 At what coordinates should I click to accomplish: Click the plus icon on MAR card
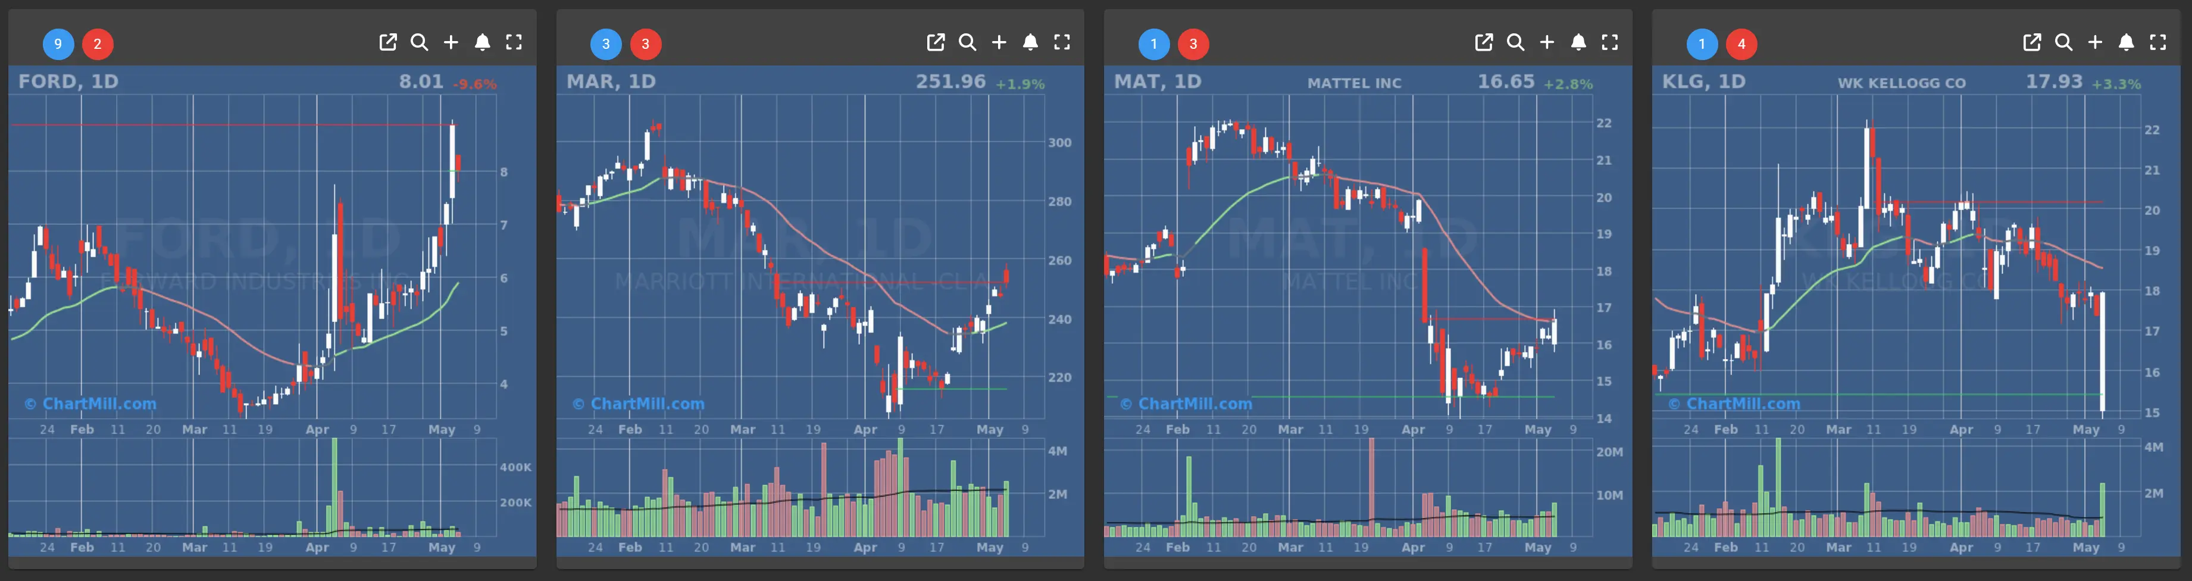pyautogui.click(x=999, y=42)
